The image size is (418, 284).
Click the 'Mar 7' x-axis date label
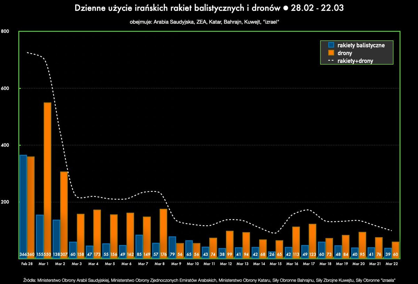click(143, 264)
